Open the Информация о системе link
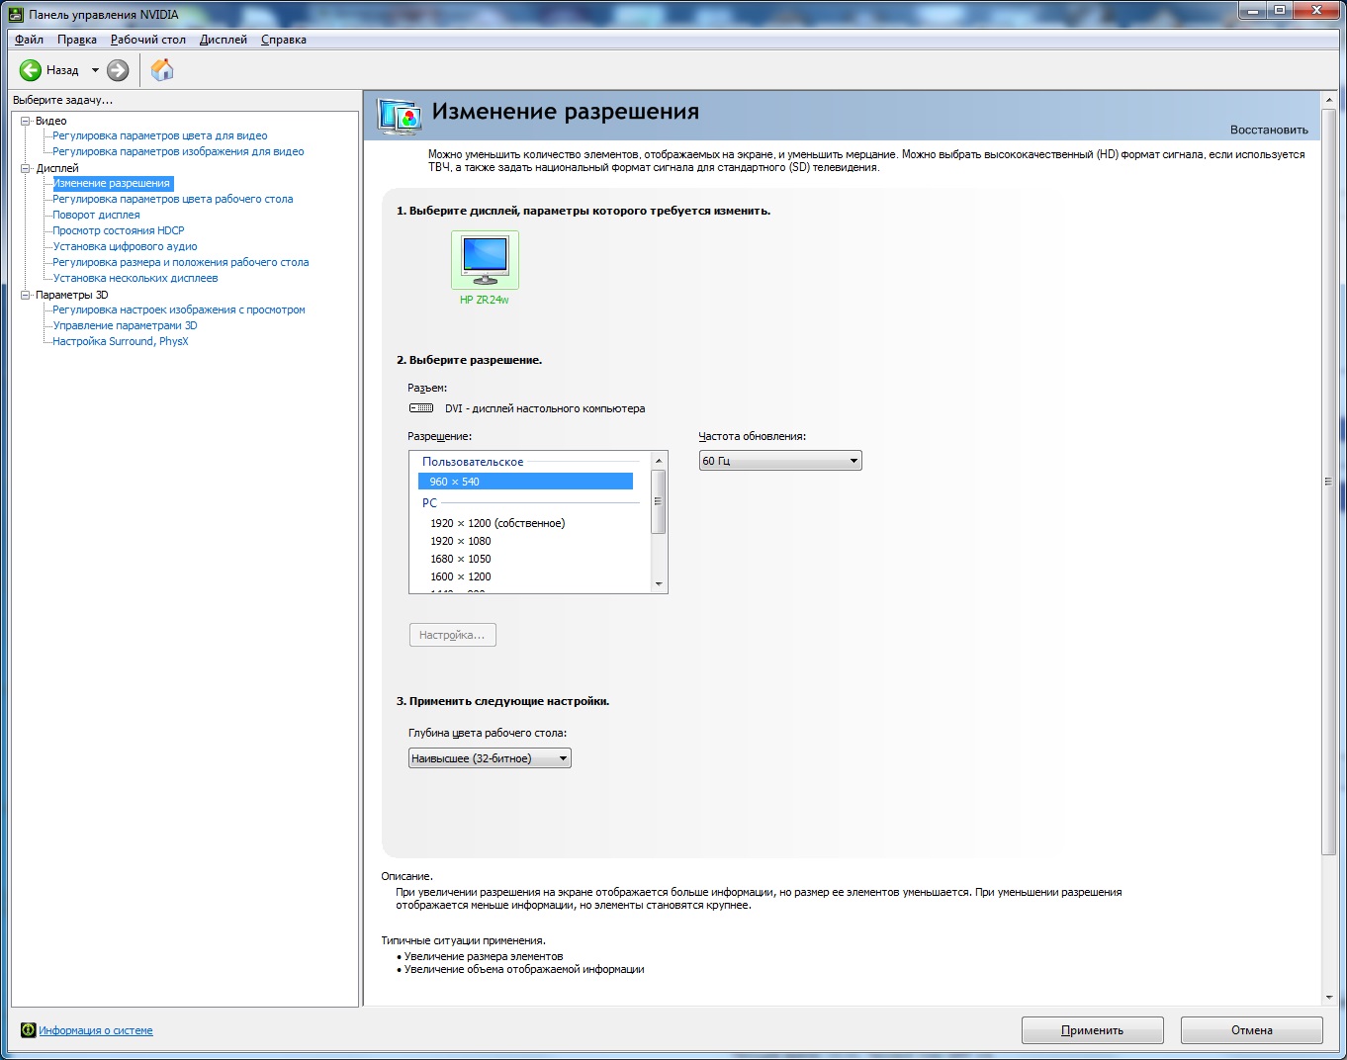 tap(96, 1030)
